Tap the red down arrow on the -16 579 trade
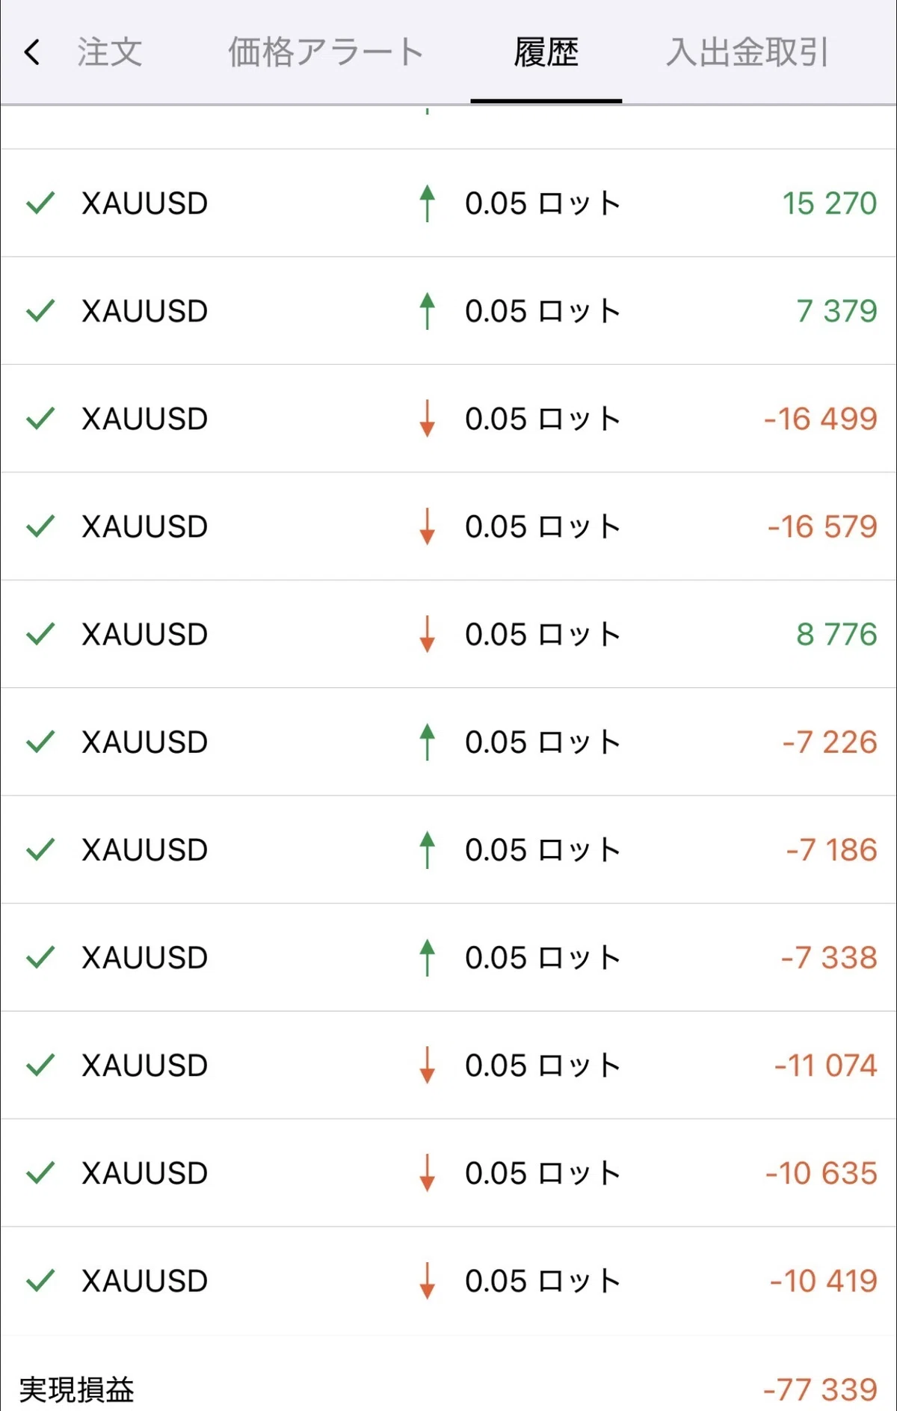Screen dimensions: 897x1411 [x=427, y=526]
